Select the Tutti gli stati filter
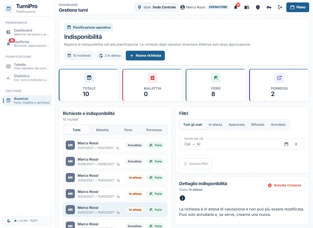This screenshot has height=228, width=313. tap(193, 125)
